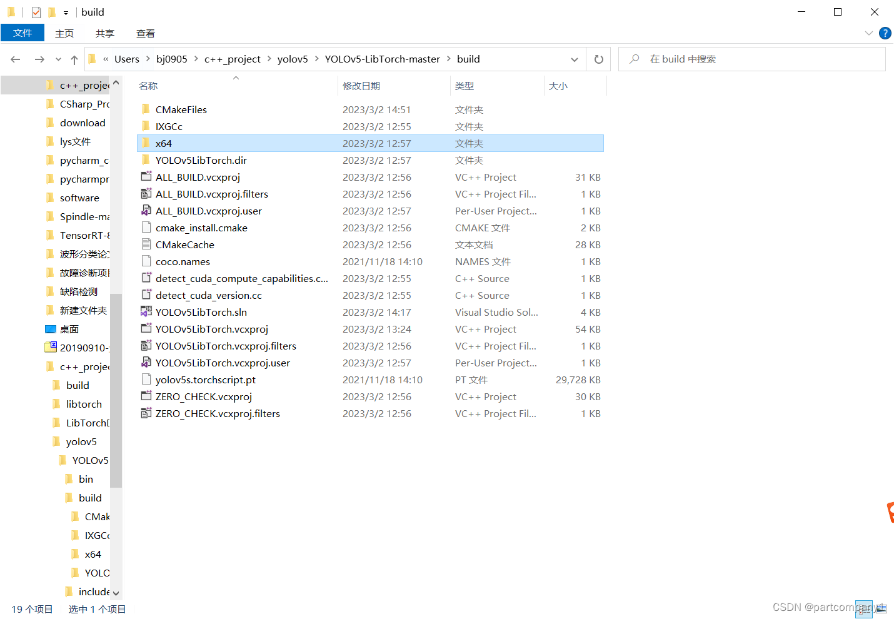This screenshot has width=894, height=619.
Task: Click chevron after c++_project in address bar
Action: click(x=269, y=59)
